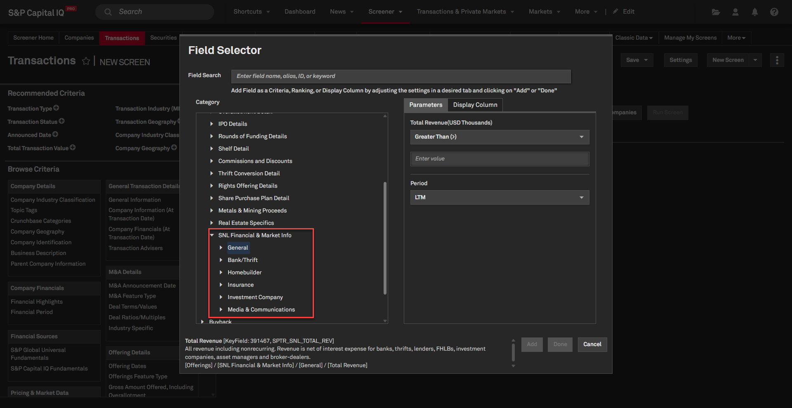Open the New Screen dropdown arrow
The image size is (792, 408).
(755, 60)
